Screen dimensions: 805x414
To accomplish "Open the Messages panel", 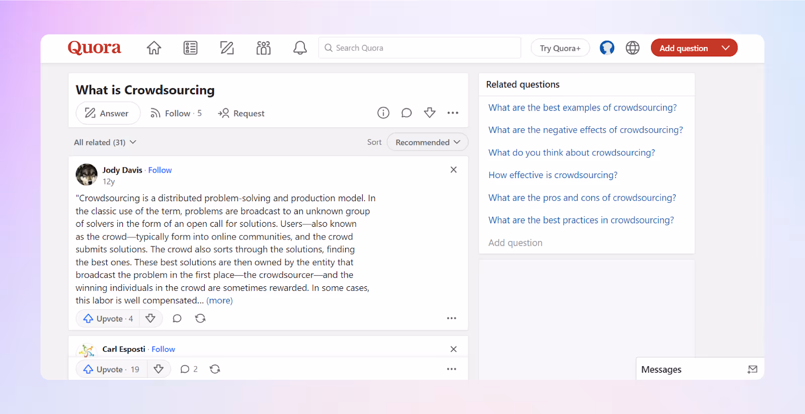I will [x=661, y=370].
